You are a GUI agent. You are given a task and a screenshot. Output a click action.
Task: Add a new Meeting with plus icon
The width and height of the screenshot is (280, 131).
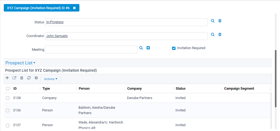click(x=148, y=48)
